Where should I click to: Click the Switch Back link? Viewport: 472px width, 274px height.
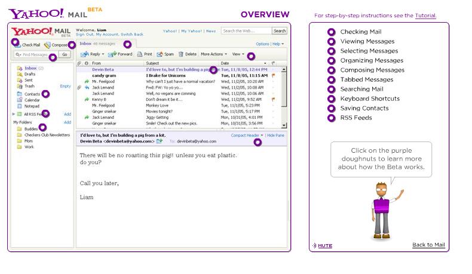click(132, 35)
